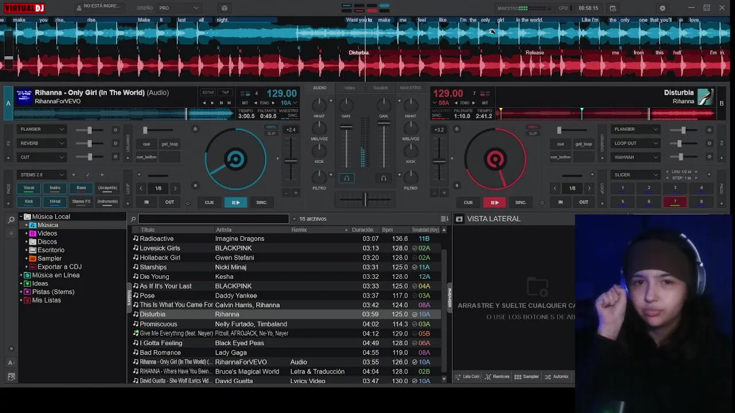Screen dimensions: 735x413
Task: Click play/pause on deck A
Action: pos(235,202)
